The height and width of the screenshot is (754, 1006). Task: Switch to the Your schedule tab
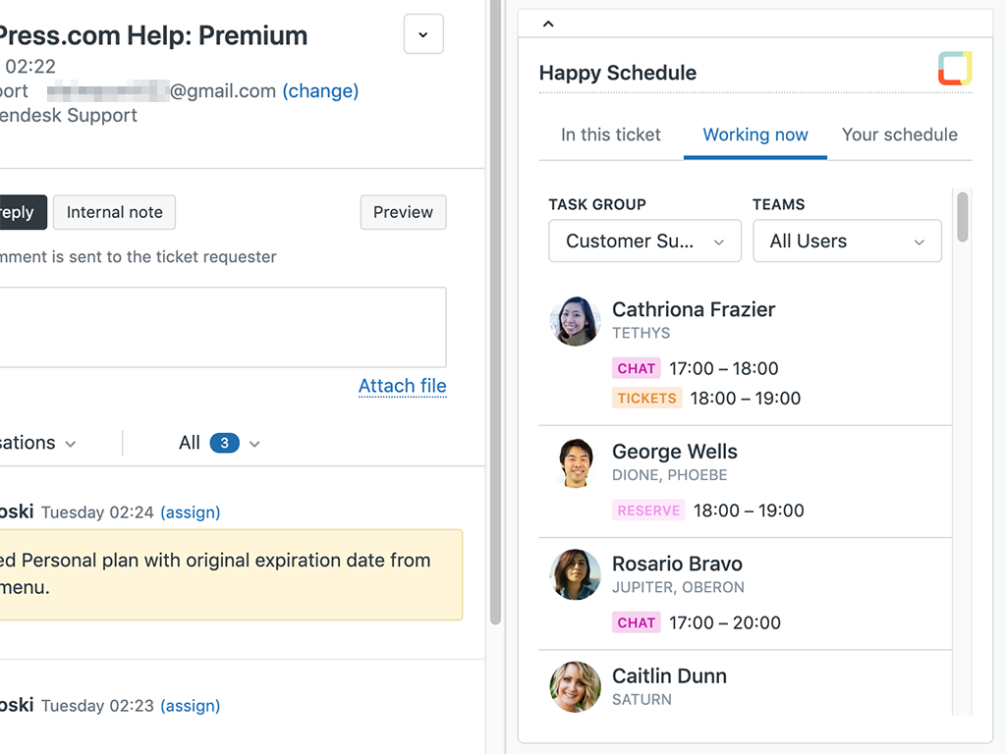(899, 135)
